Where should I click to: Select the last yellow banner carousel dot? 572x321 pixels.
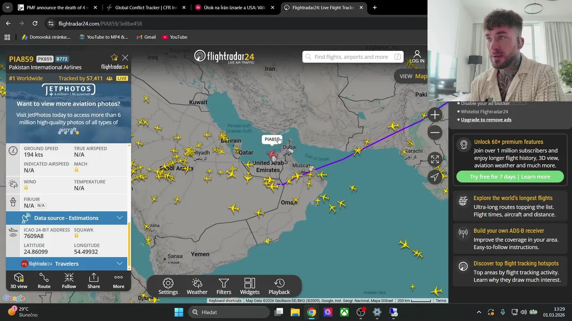click(77, 132)
